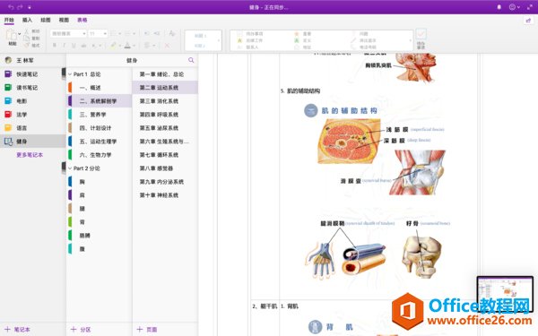Click the full screen arrows icon

[529, 7]
